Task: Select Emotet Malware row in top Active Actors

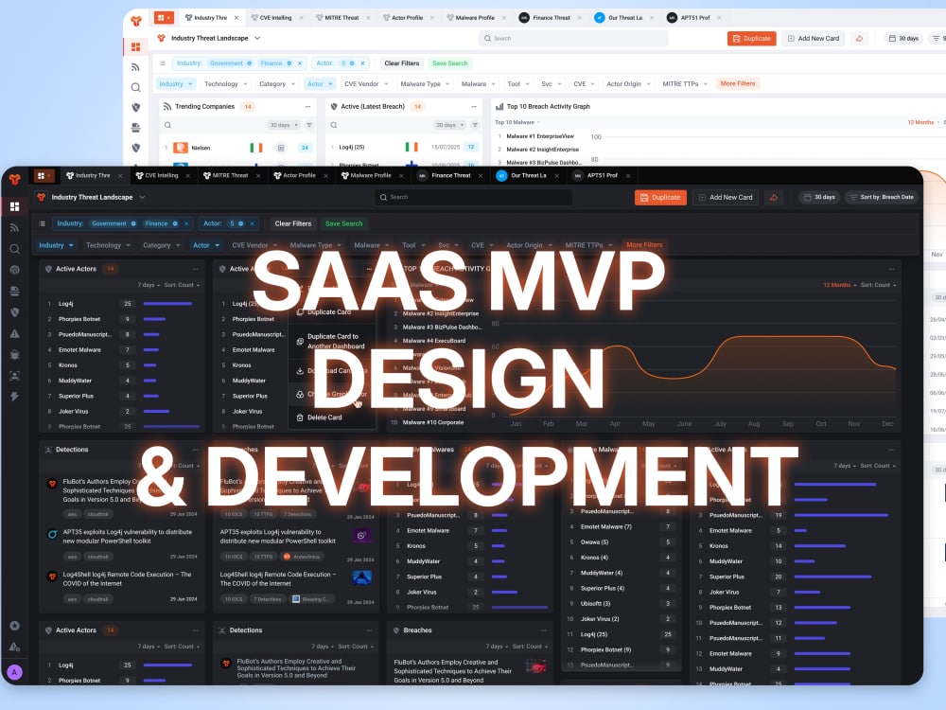Action: point(121,349)
